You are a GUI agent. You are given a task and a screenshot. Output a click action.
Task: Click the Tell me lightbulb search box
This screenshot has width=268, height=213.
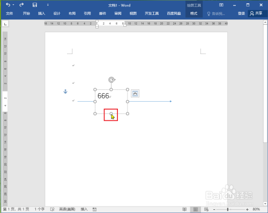pyautogui.click(x=216, y=13)
